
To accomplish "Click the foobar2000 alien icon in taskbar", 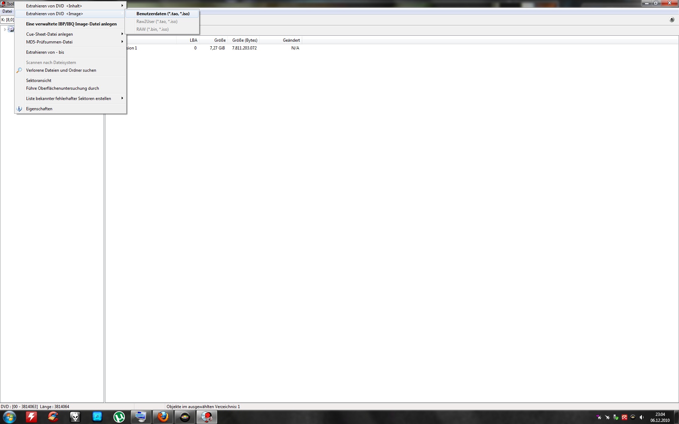I will tap(75, 417).
